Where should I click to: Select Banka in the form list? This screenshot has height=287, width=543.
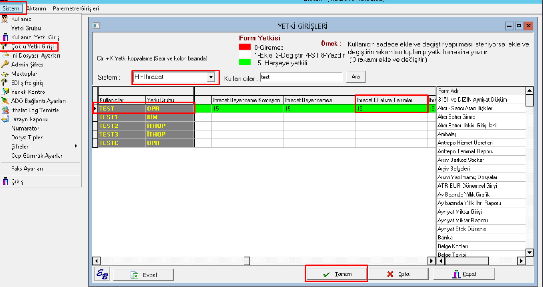click(481, 238)
